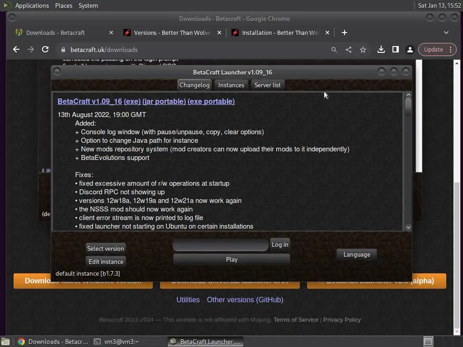Click the Play button
Screen dimensions: 463x347
[232, 259]
